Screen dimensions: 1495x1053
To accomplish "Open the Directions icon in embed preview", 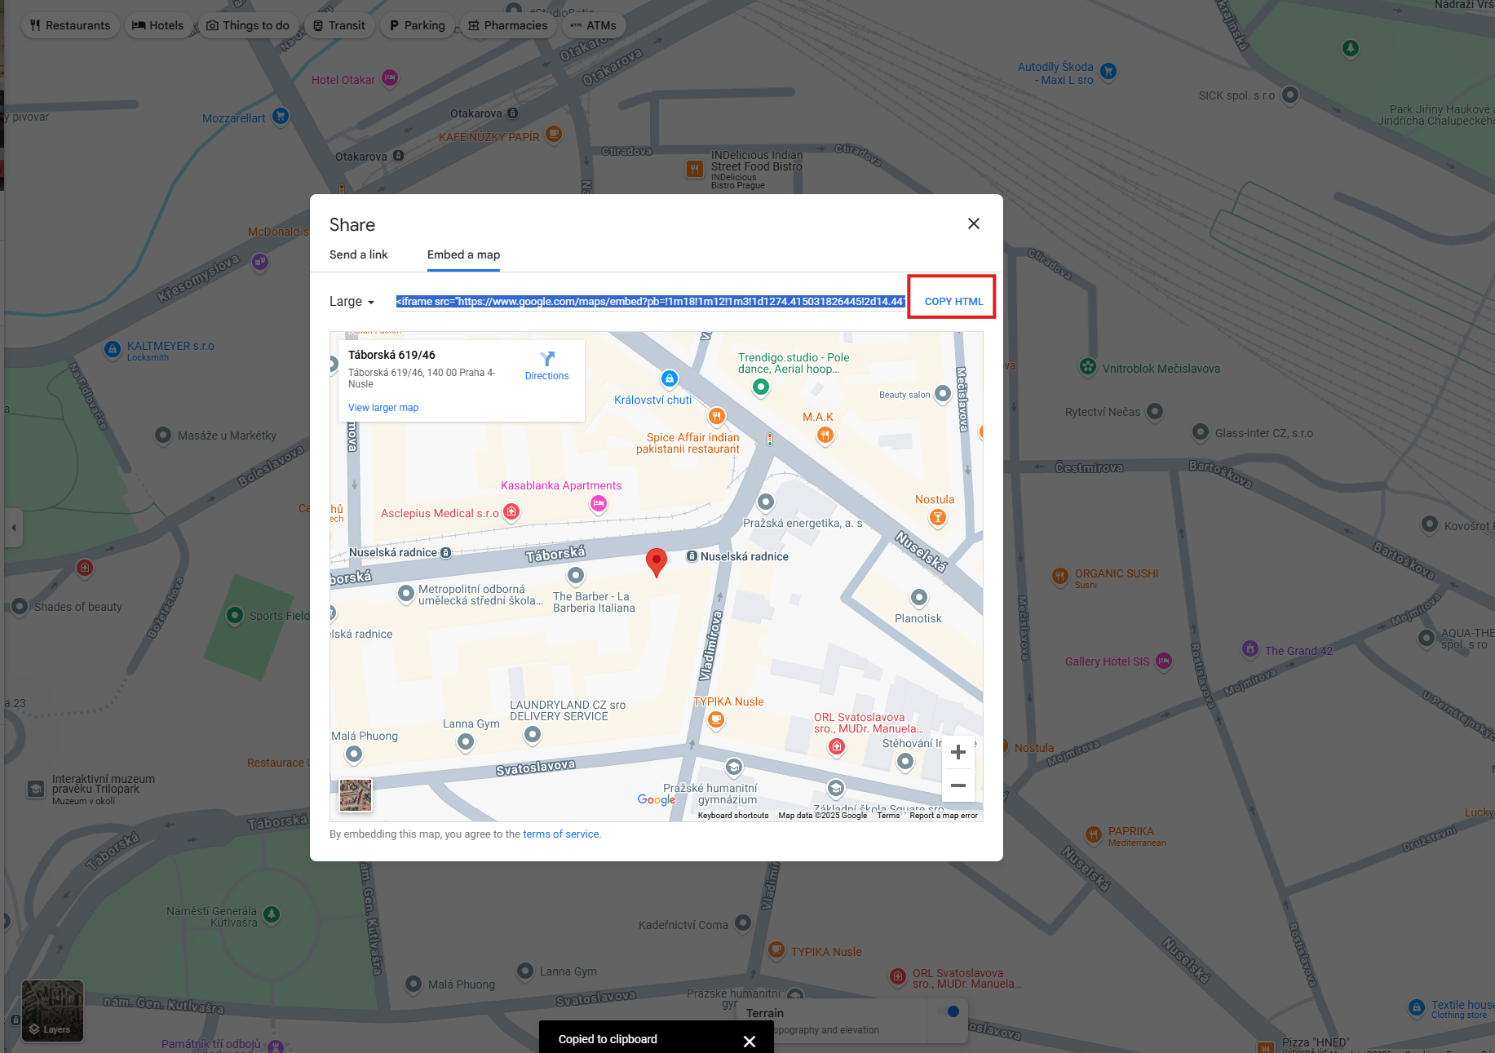I will 547,359.
